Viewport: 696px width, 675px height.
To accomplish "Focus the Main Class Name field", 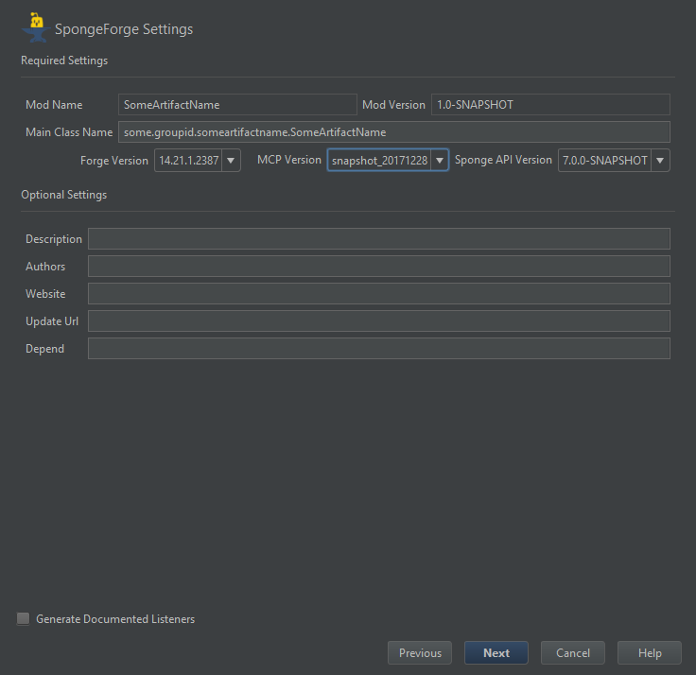I will click(394, 132).
